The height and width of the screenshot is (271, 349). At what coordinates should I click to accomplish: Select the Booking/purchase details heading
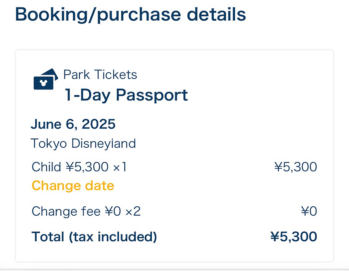[131, 14]
